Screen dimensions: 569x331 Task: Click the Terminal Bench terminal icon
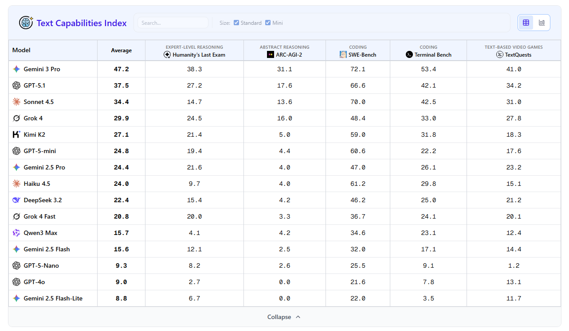coord(409,54)
